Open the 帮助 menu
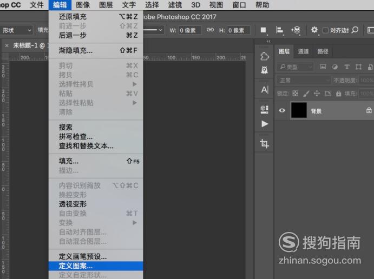The width and height of the screenshot is (374, 279). (x=262, y=5)
